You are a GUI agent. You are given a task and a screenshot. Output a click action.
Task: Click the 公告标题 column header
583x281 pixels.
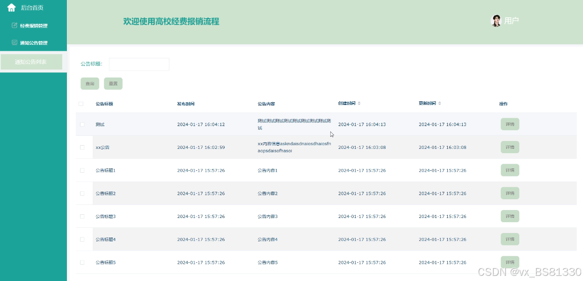point(104,104)
